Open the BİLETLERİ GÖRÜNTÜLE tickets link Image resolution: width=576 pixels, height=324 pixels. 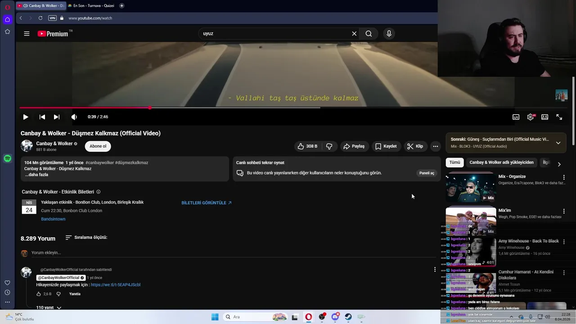(207, 203)
